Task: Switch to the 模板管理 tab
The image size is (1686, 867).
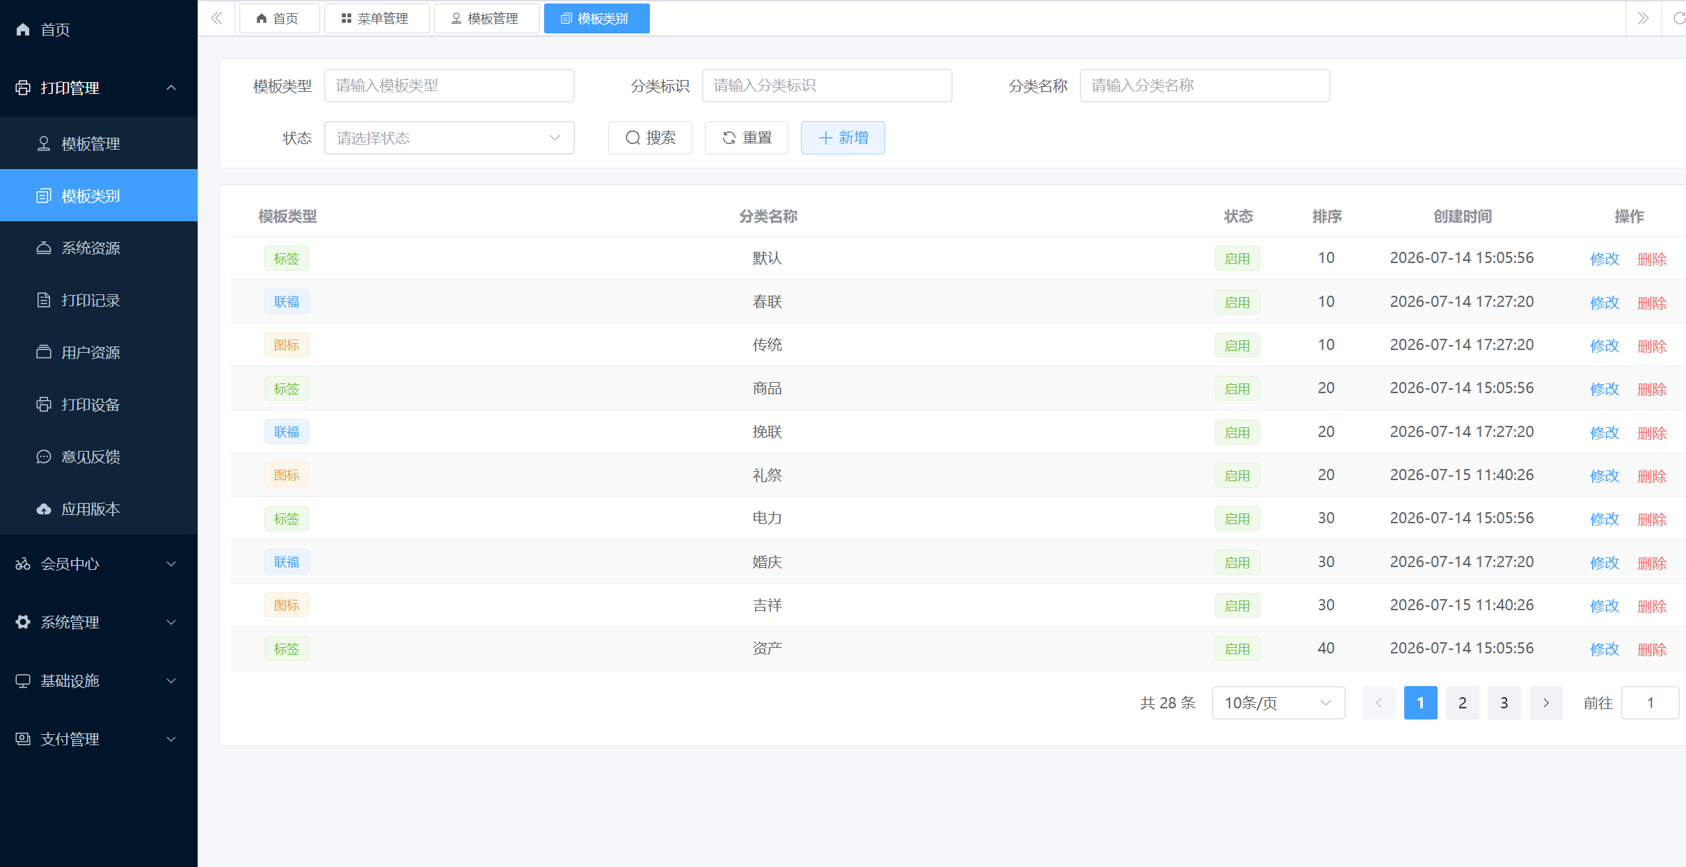Action: coord(486,18)
